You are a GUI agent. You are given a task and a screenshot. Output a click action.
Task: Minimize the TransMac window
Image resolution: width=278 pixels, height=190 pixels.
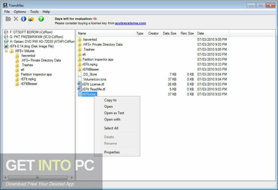[251, 5]
